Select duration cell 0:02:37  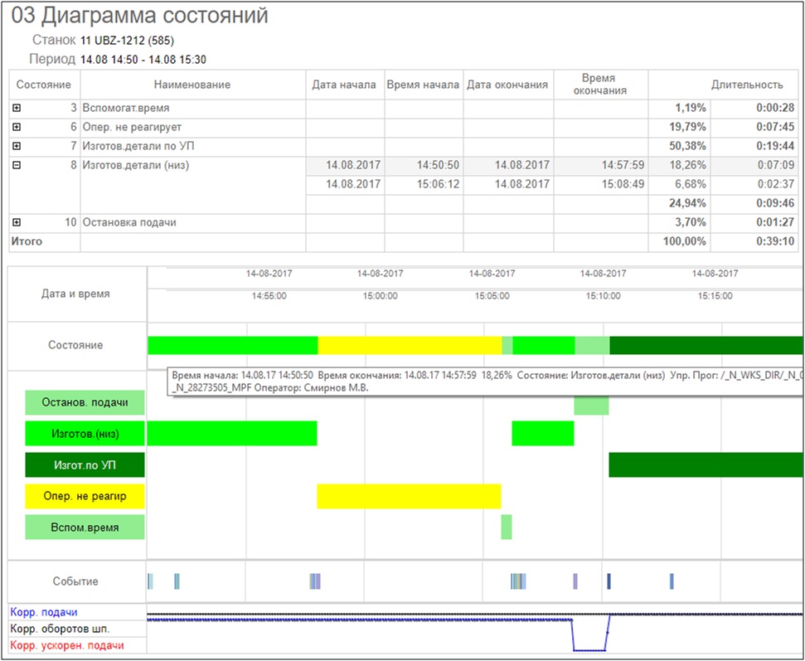point(753,184)
